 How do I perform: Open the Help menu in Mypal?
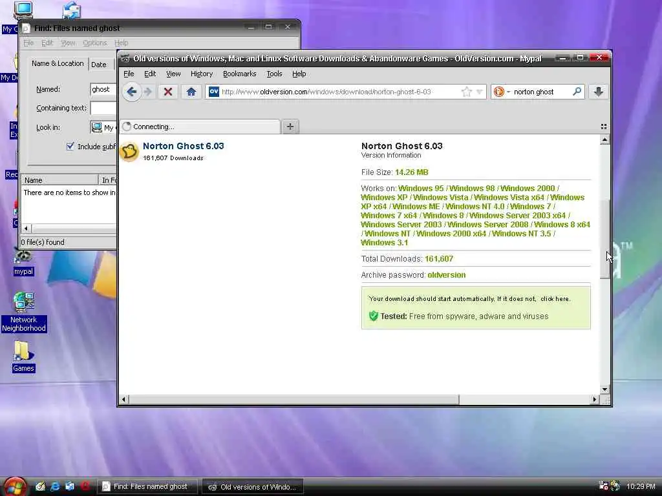(299, 74)
